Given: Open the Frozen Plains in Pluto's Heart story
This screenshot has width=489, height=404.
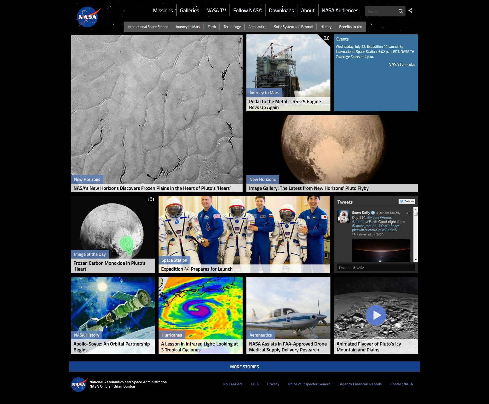Looking at the screenshot, I should coord(152,188).
